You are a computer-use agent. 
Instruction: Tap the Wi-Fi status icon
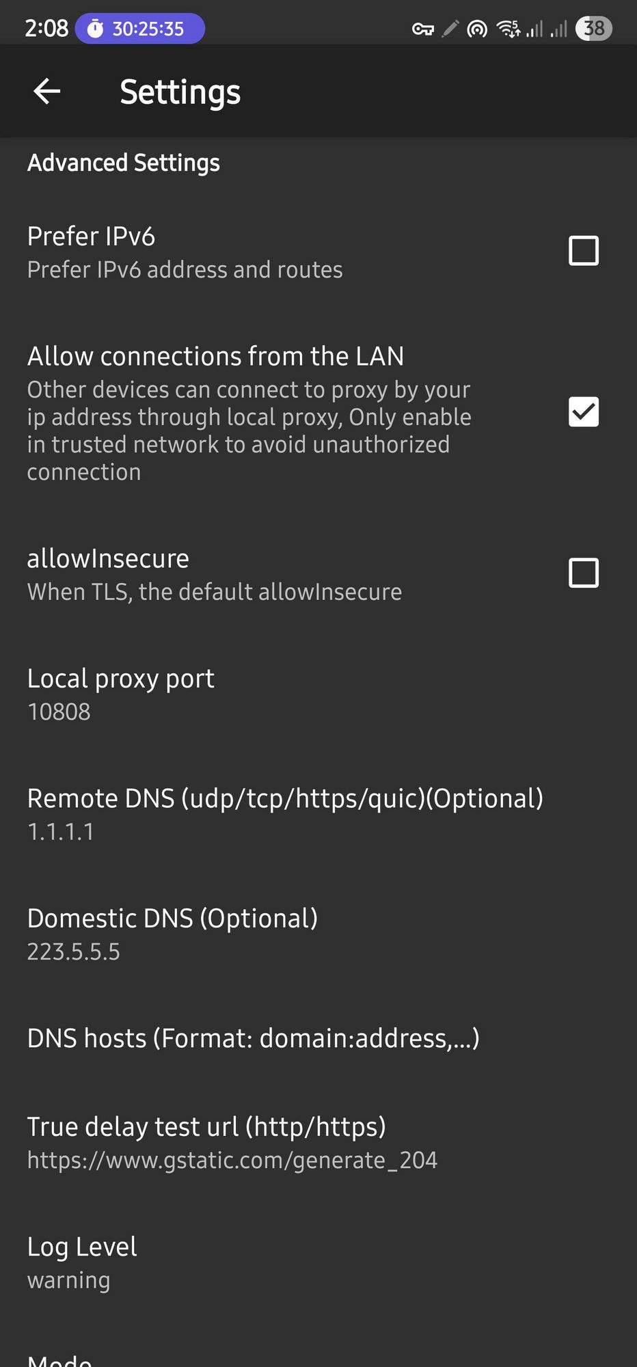click(x=508, y=29)
